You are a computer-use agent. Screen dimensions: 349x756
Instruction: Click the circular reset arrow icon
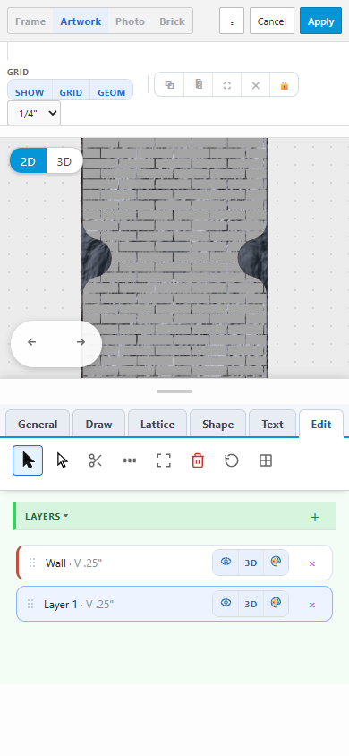click(232, 460)
